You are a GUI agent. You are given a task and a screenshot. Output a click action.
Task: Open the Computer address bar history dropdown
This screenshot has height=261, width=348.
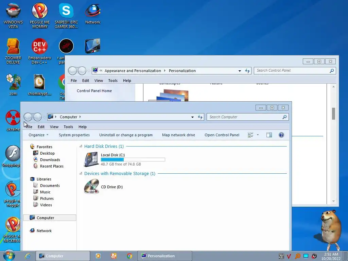(192, 117)
